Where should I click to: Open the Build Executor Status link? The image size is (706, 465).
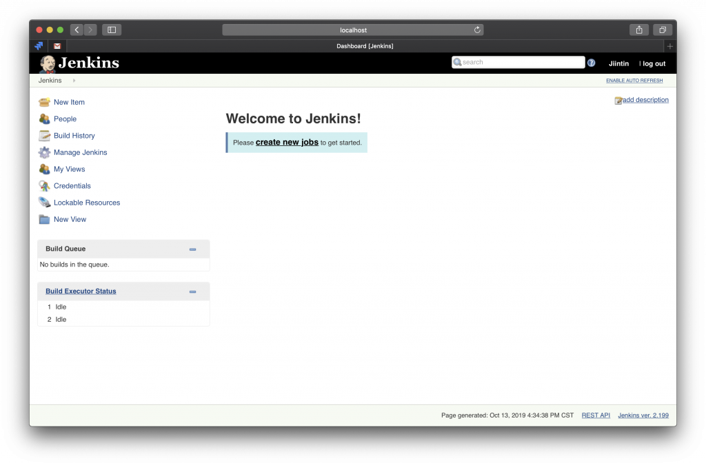pyautogui.click(x=81, y=291)
